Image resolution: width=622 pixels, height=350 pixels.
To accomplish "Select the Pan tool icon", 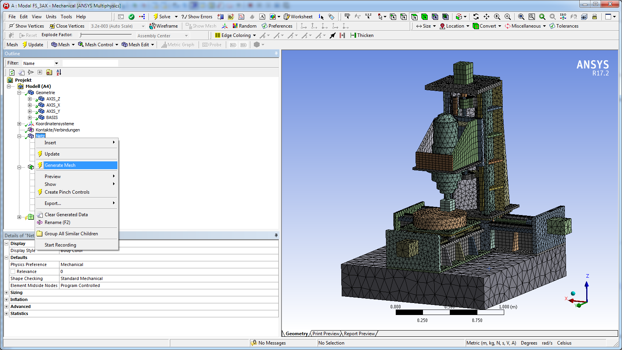I will pyautogui.click(x=487, y=17).
